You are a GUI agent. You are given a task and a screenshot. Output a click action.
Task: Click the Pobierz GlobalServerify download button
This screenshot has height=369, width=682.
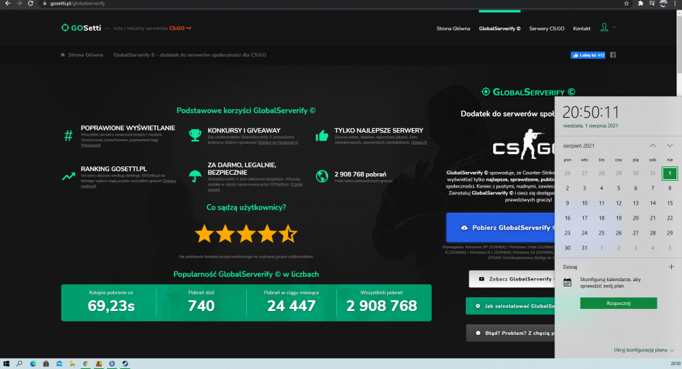[500, 228]
